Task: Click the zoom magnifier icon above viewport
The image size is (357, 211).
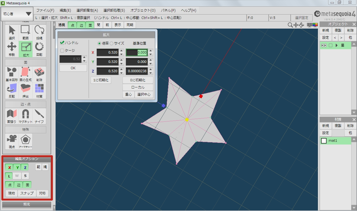Action: pos(290,25)
